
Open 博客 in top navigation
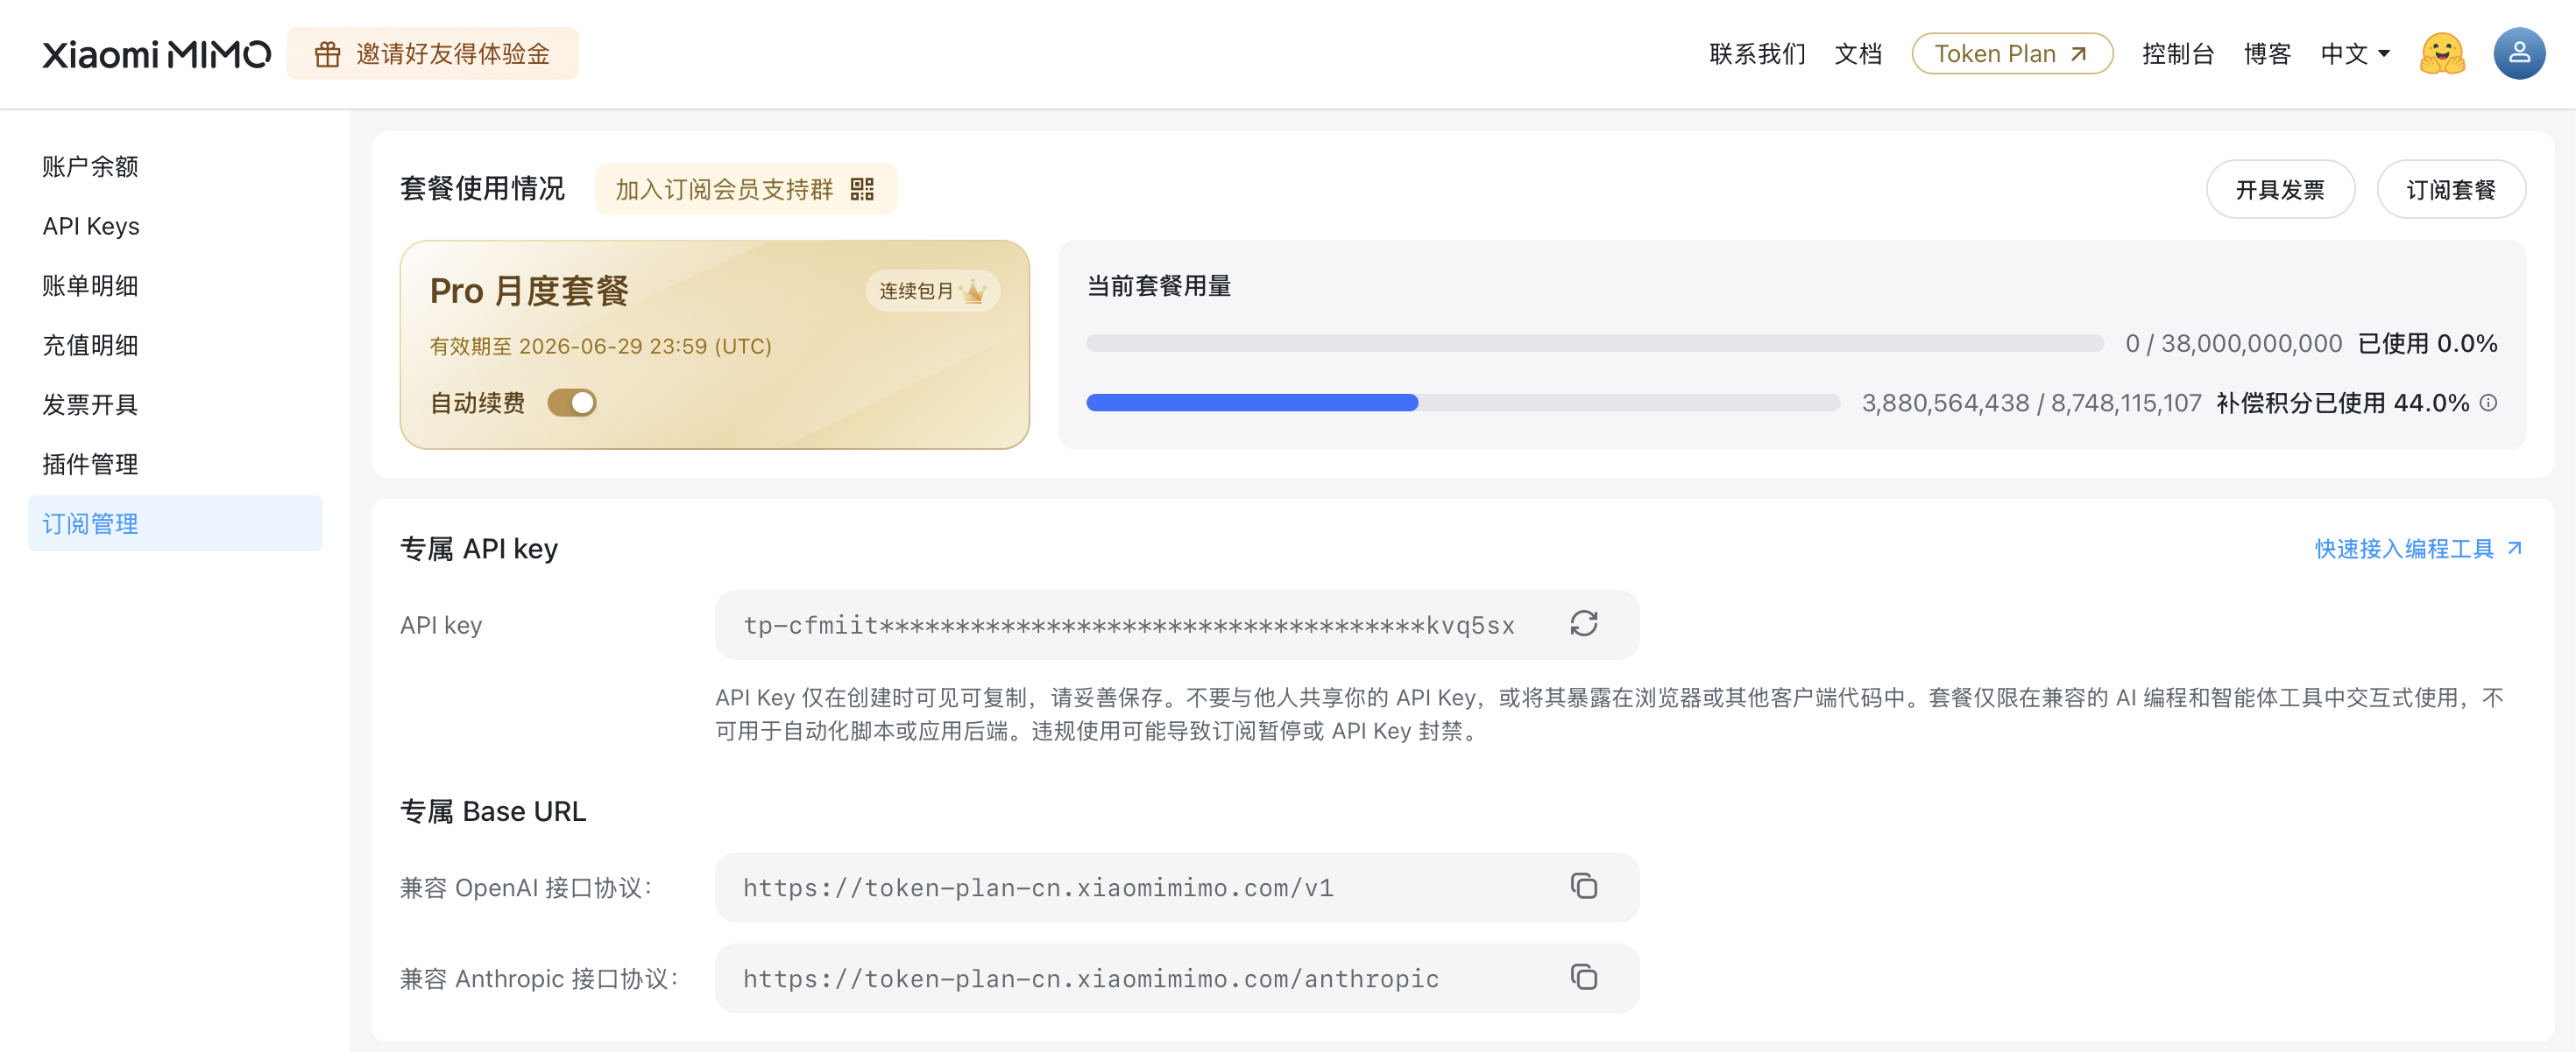[2267, 54]
